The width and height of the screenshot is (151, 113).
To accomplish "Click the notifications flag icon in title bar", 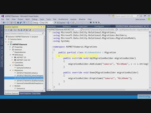I will (x=109, y=16).
